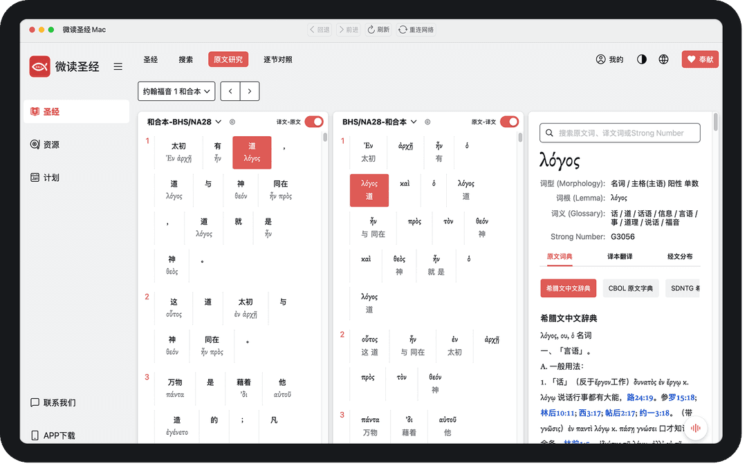
Task: Select the CBOL 原文字典 dictionary button
Action: pos(630,288)
